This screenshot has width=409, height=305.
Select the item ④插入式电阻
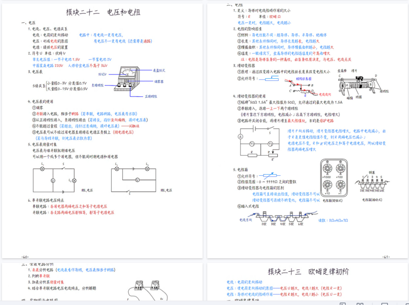click(x=248, y=206)
